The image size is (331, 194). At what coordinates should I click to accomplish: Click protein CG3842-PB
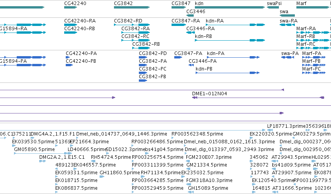point(152,77)
